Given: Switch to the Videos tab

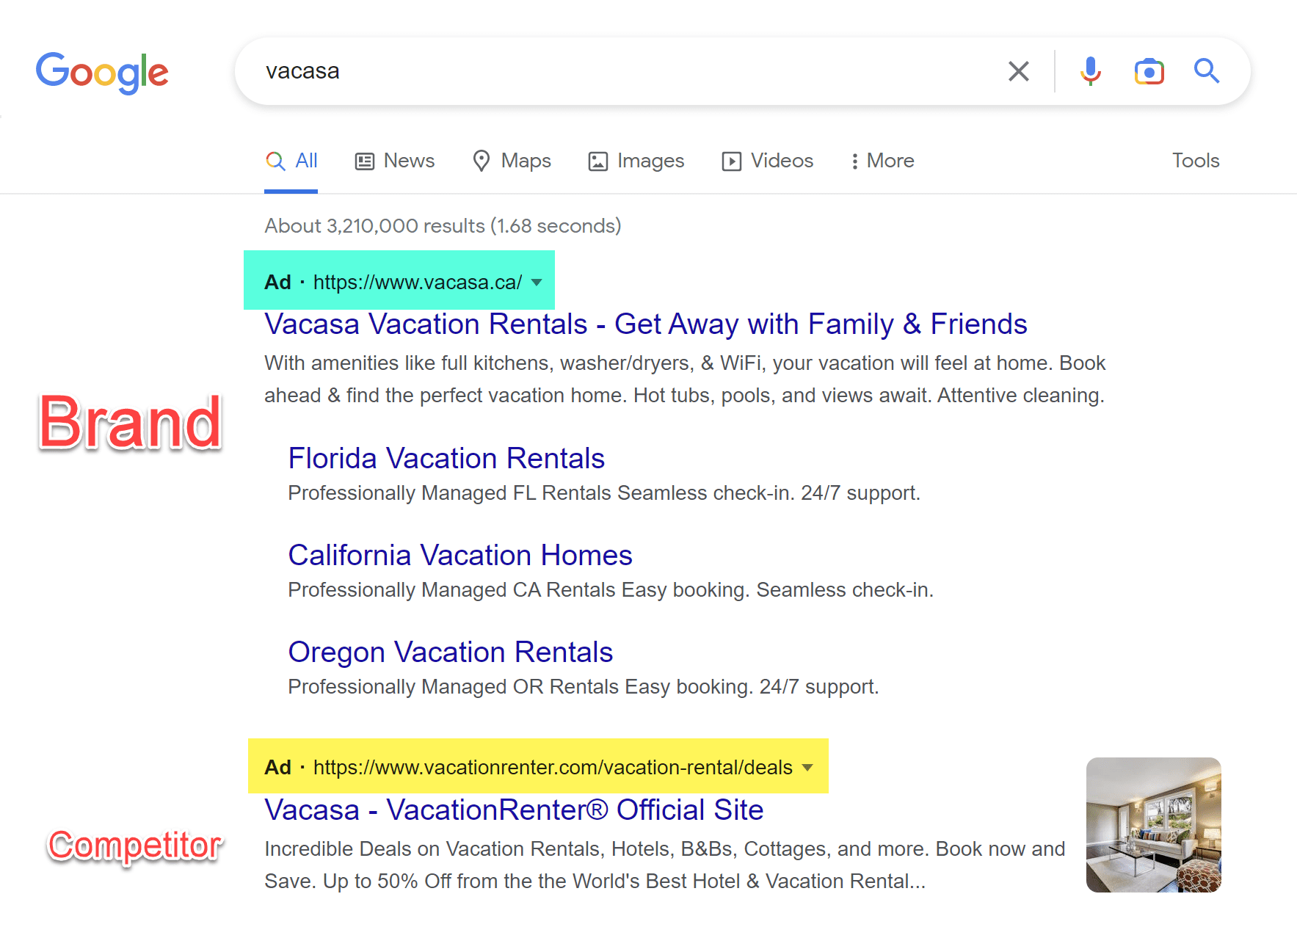Looking at the screenshot, I should point(768,161).
